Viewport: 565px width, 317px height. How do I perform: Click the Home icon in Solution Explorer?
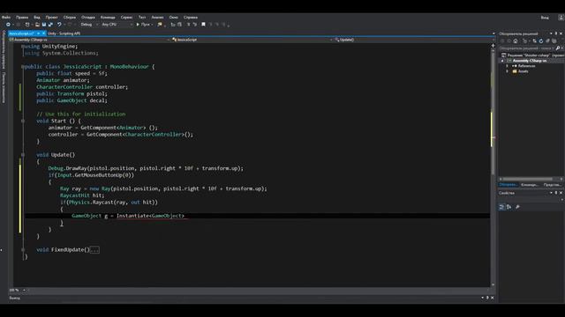pos(516,41)
